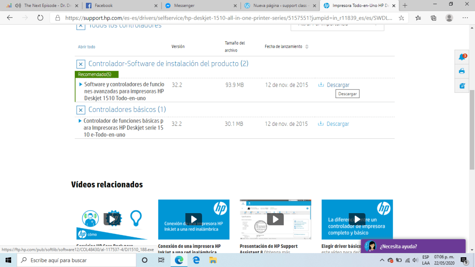Screen dimensions: 475x267
Task: Open the Favorites list icon in toolbar
Action: pos(418,18)
